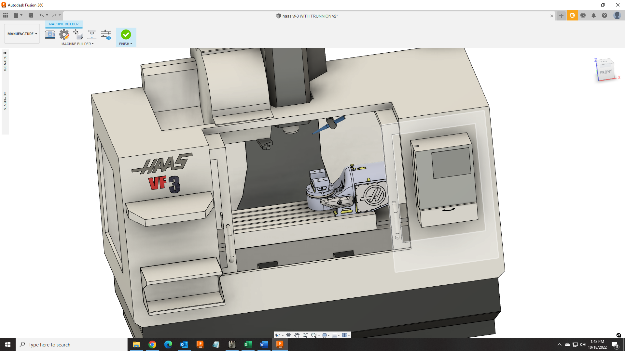
Task: Open the simulation display settings icon
Action: tap(106, 34)
